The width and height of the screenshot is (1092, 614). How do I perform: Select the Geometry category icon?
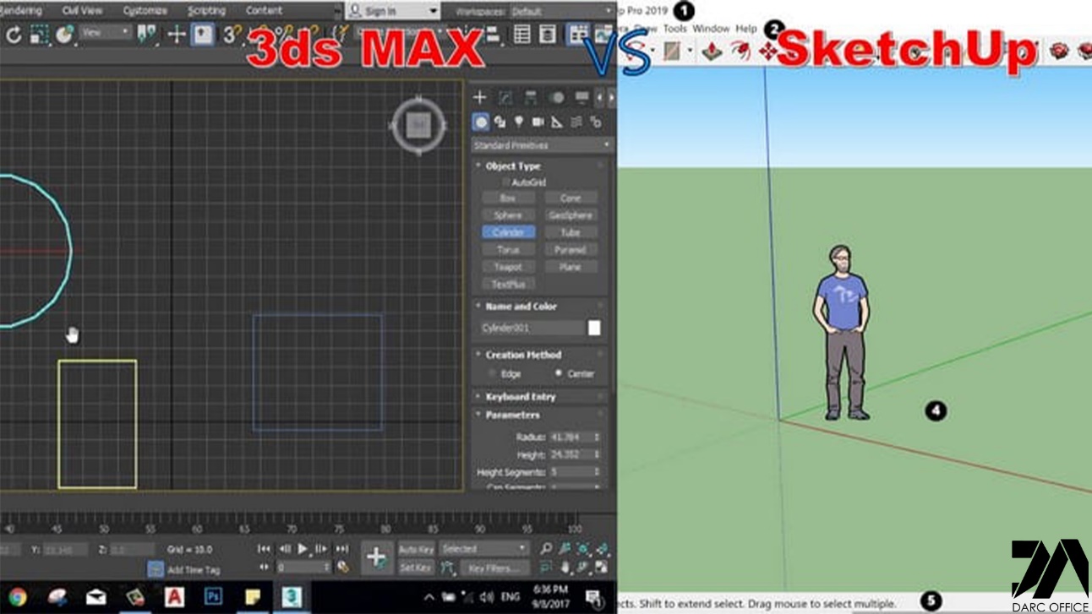click(480, 122)
